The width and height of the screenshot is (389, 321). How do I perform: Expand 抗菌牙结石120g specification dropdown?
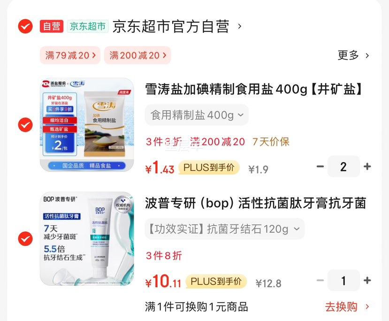pyautogui.click(x=225, y=229)
